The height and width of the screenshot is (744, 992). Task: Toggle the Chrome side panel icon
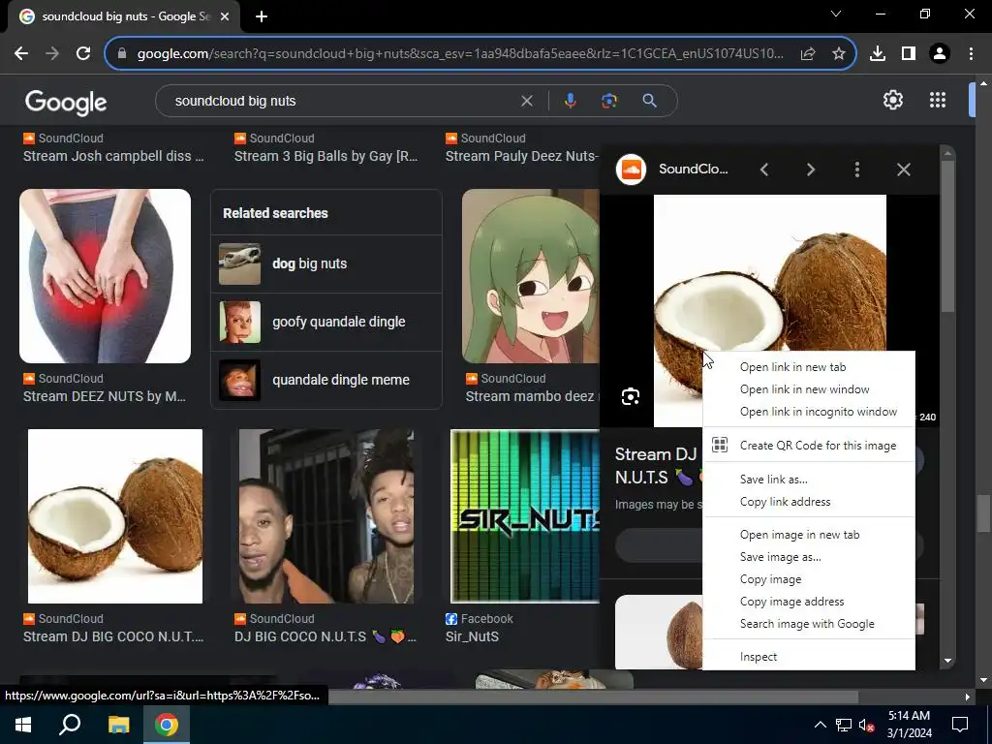[x=909, y=54]
